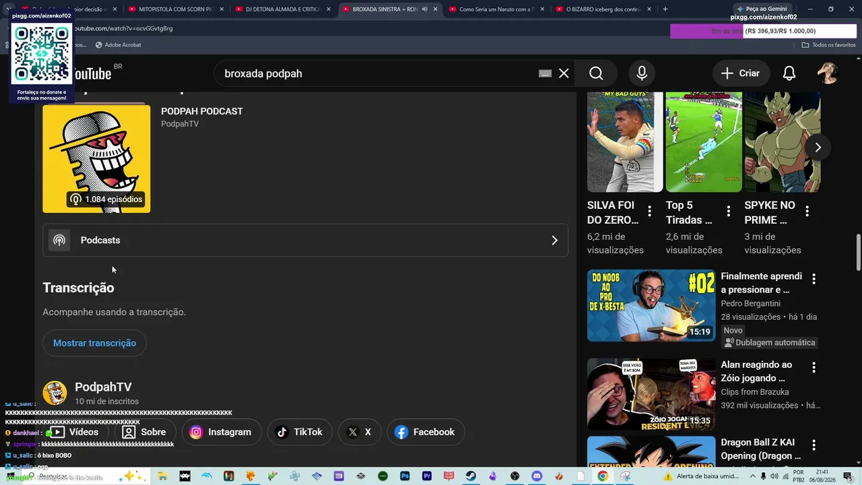Visit PodpahTV's Instagram link

tap(220, 432)
